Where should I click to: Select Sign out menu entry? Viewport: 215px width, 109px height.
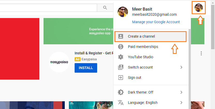[x=151, y=78]
